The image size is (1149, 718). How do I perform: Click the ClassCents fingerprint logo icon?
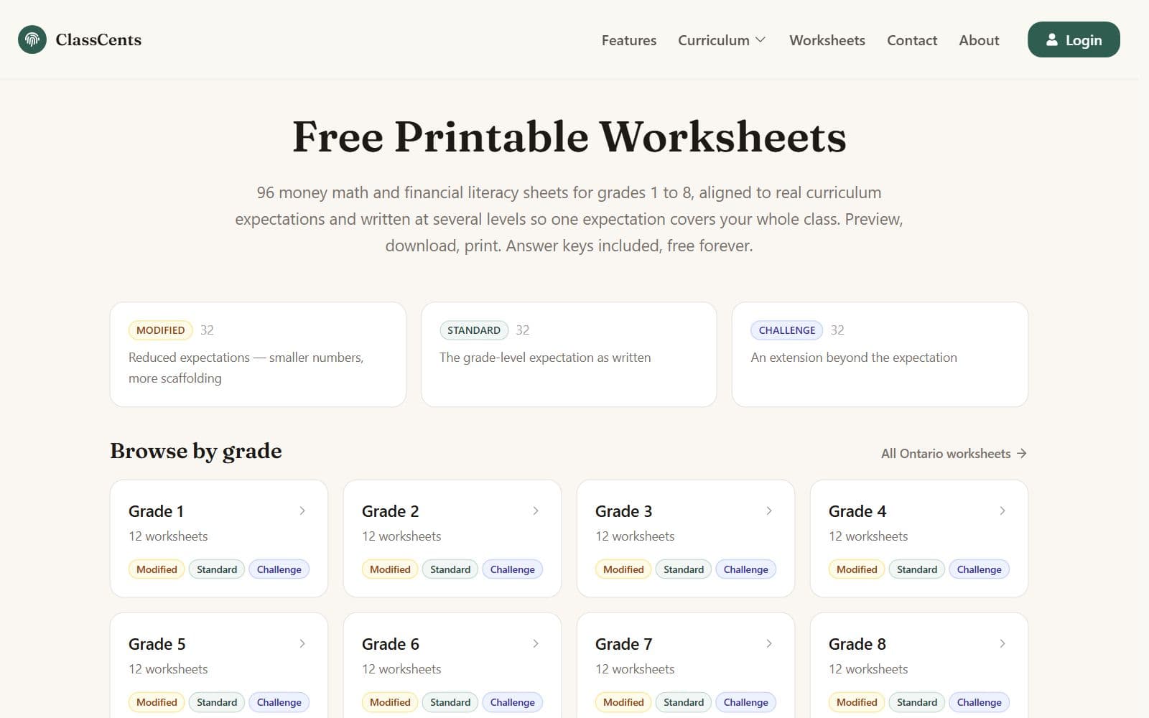(32, 39)
